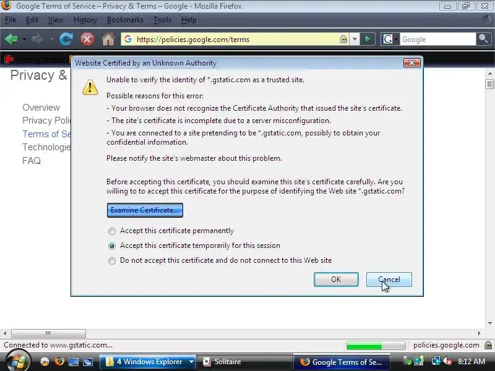Click the red Stop loading icon

[x=87, y=40]
